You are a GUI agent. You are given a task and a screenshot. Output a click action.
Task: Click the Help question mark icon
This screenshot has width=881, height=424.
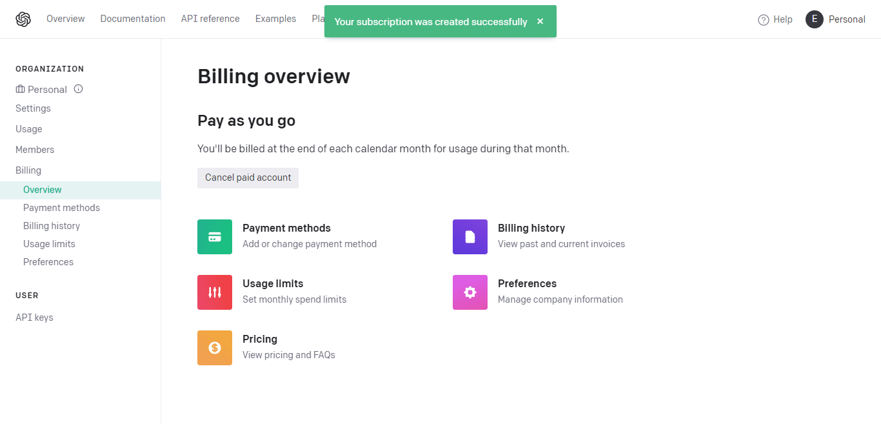pyautogui.click(x=764, y=19)
